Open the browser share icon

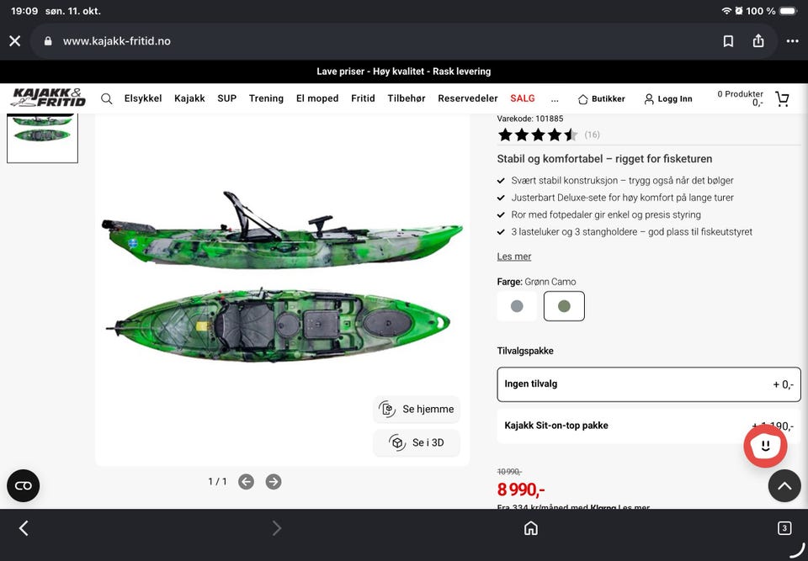tap(758, 40)
